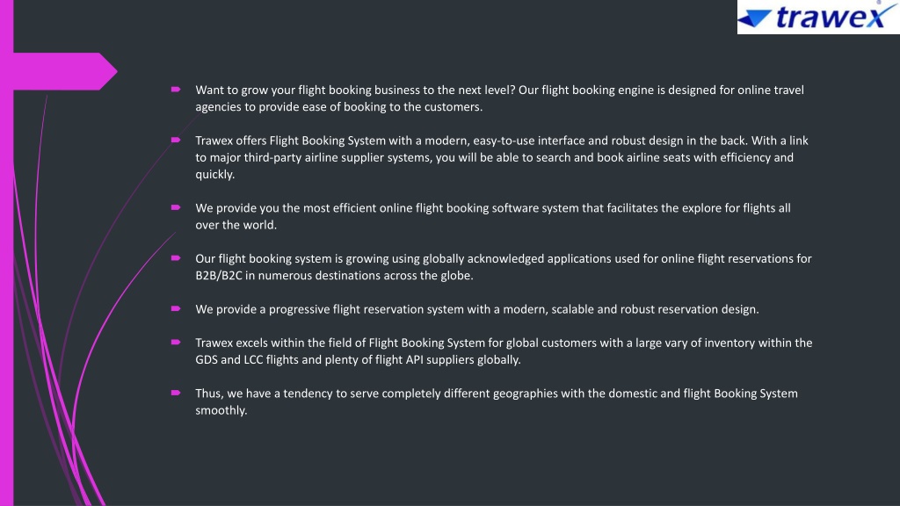The image size is (900, 506).
Task: Click the bullet beside 'Thus, we have a tendency'
Action: 176,393
